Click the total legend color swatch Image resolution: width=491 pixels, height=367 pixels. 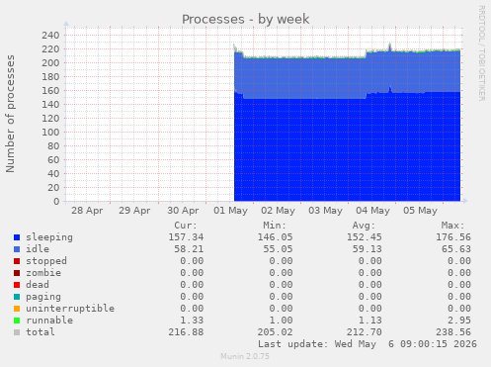click(x=17, y=332)
